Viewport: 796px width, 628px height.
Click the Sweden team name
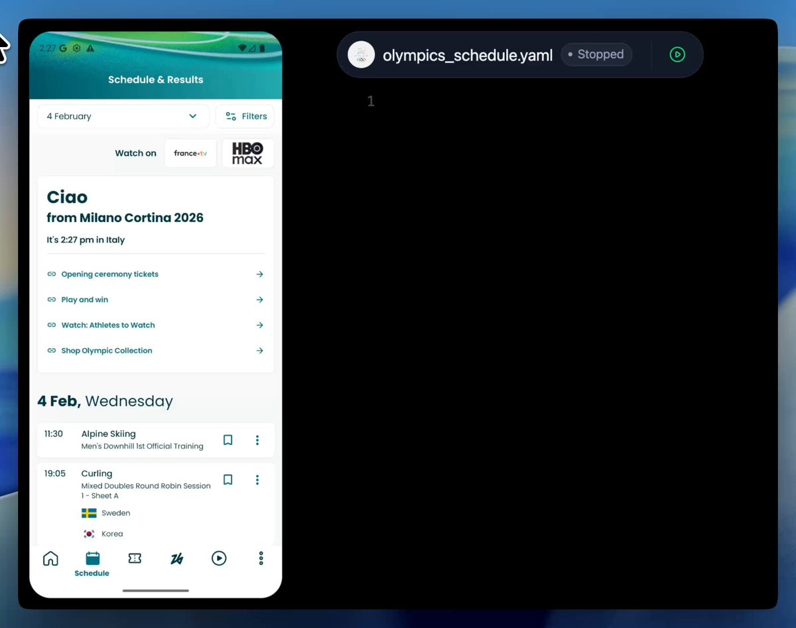116,513
